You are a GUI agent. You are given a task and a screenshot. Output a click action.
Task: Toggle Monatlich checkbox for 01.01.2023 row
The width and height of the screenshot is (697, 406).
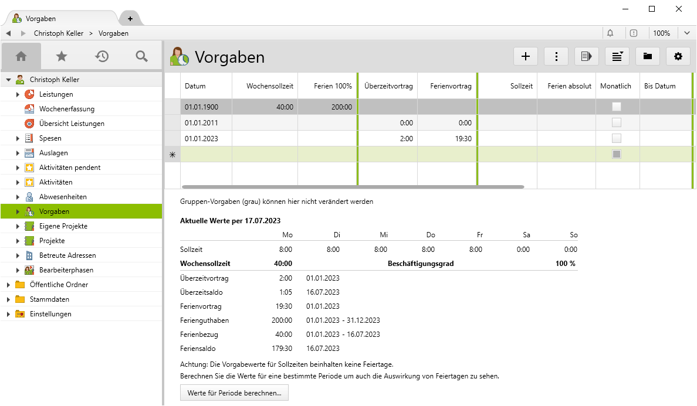pos(617,138)
